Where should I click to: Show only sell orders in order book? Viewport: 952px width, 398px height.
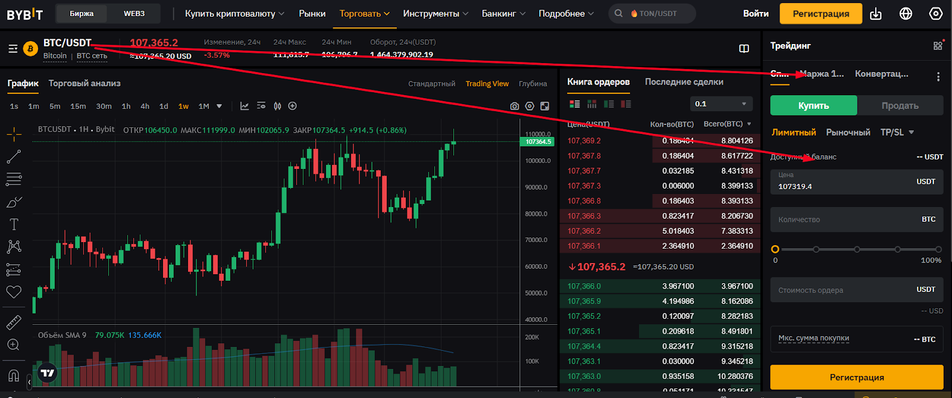click(x=626, y=104)
